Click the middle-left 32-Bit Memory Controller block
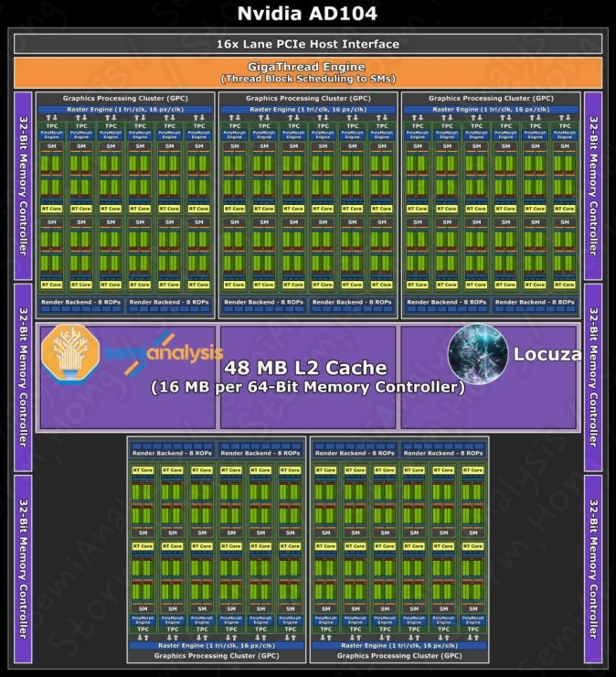Image resolution: width=616 pixels, height=677 pixels. (x=23, y=377)
